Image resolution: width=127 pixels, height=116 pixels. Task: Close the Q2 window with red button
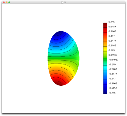[x=4, y=2]
